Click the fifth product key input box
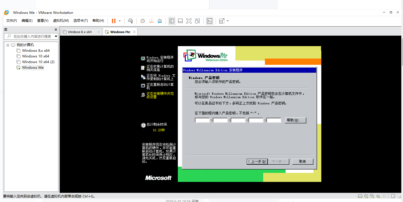 point(274,120)
